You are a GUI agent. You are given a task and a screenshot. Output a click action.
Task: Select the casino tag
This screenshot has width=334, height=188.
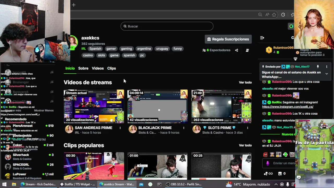pyautogui.click(x=88, y=55)
